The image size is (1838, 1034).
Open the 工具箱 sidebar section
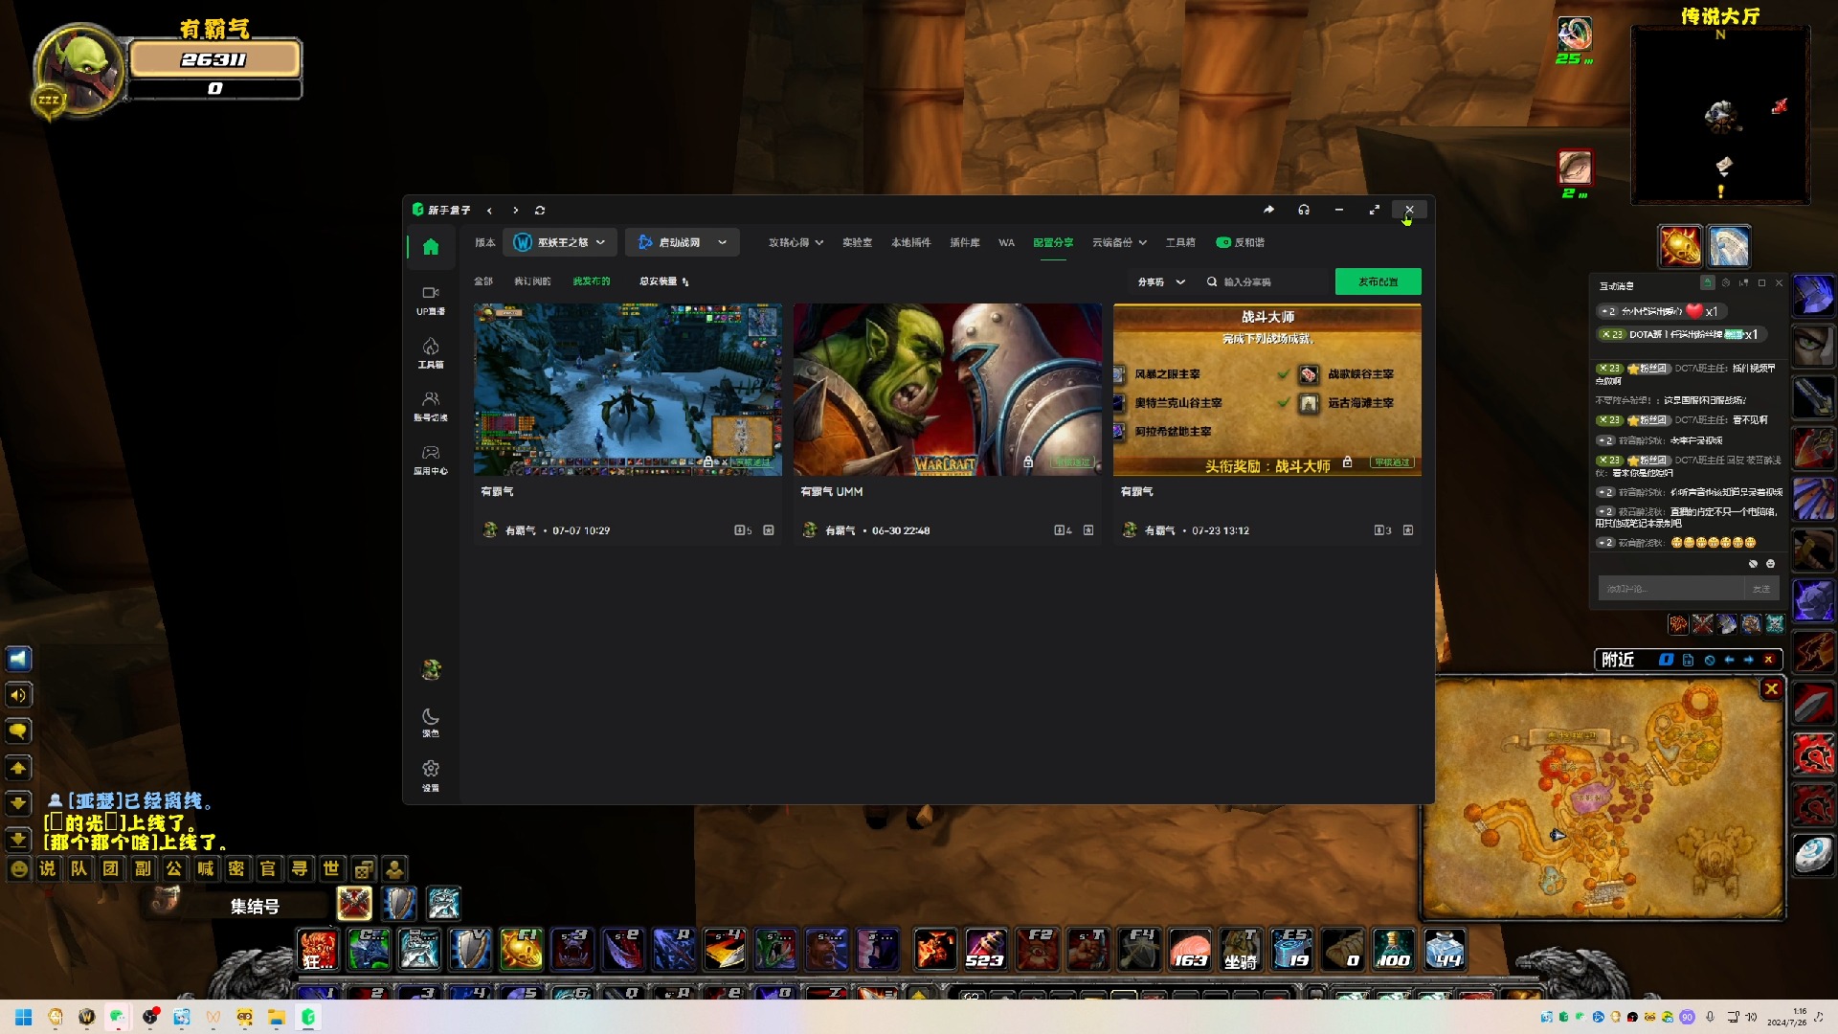pos(431,353)
